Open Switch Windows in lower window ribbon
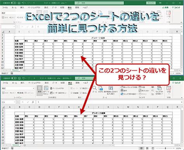 [x=159, y=90]
